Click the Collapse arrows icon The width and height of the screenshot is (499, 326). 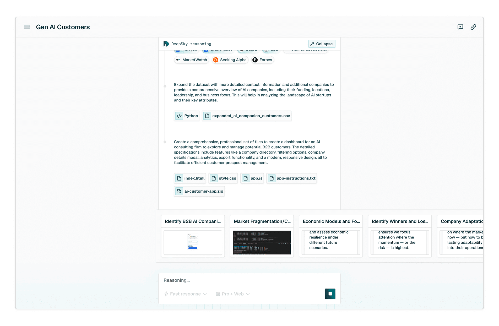coord(312,44)
